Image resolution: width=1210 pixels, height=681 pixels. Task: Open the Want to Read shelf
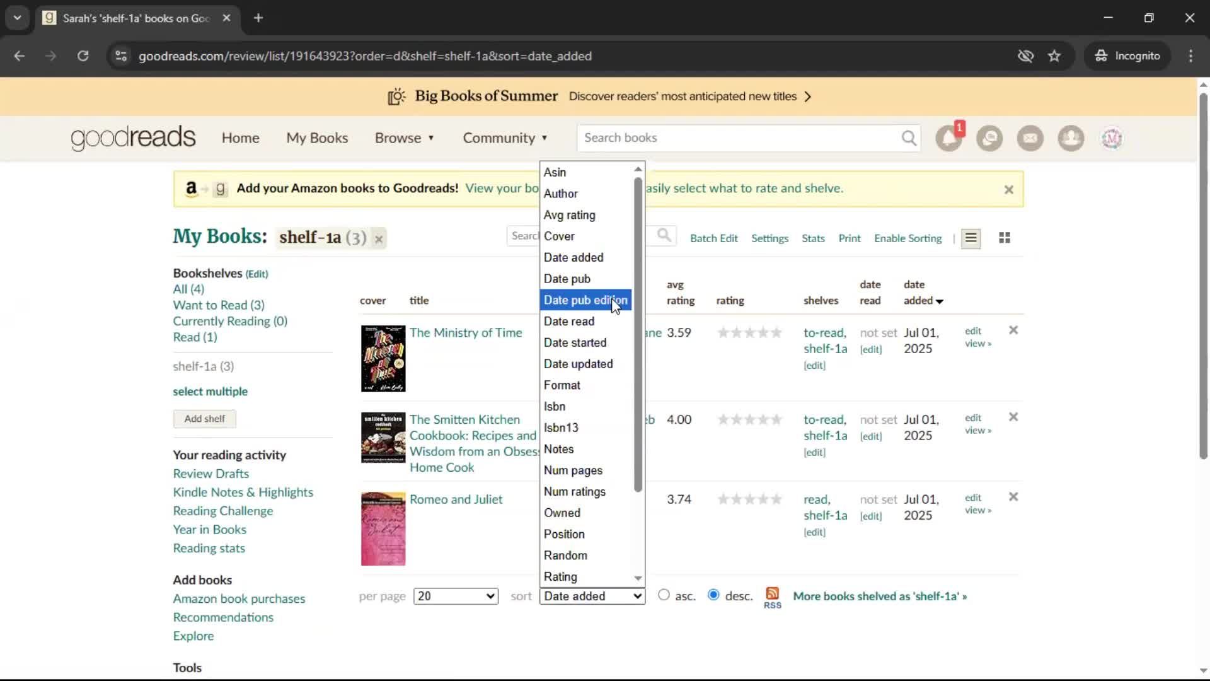tap(219, 305)
